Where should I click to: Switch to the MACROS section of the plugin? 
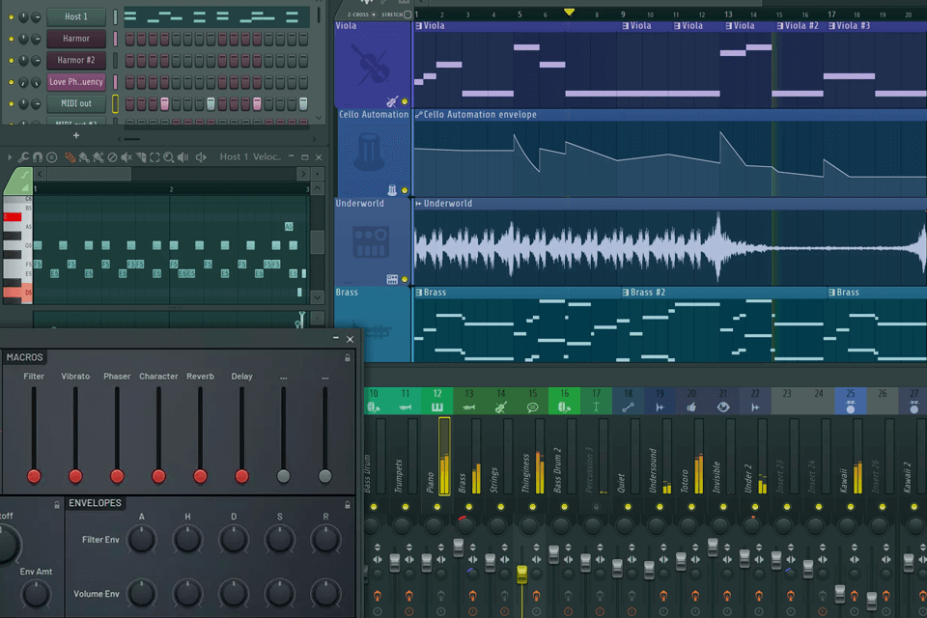[x=24, y=357]
